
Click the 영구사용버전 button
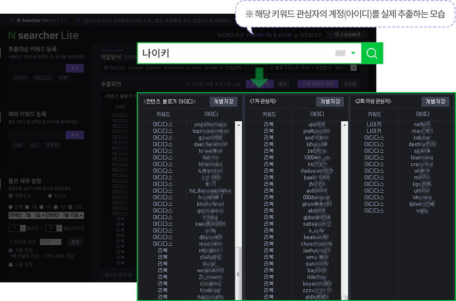(347, 35)
